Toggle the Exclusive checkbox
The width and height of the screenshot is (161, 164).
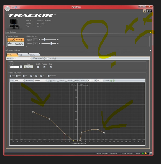click(34, 59)
